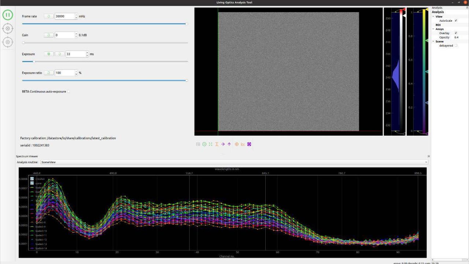The height and width of the screenshot is (264, 469).
Task: Pause the camera stream with the green pause icon
Action: (x=7, y=15)
